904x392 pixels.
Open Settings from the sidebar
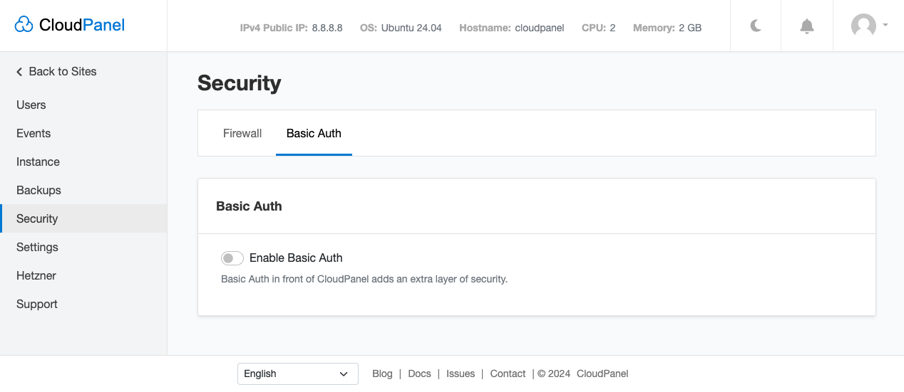[38, 248]
